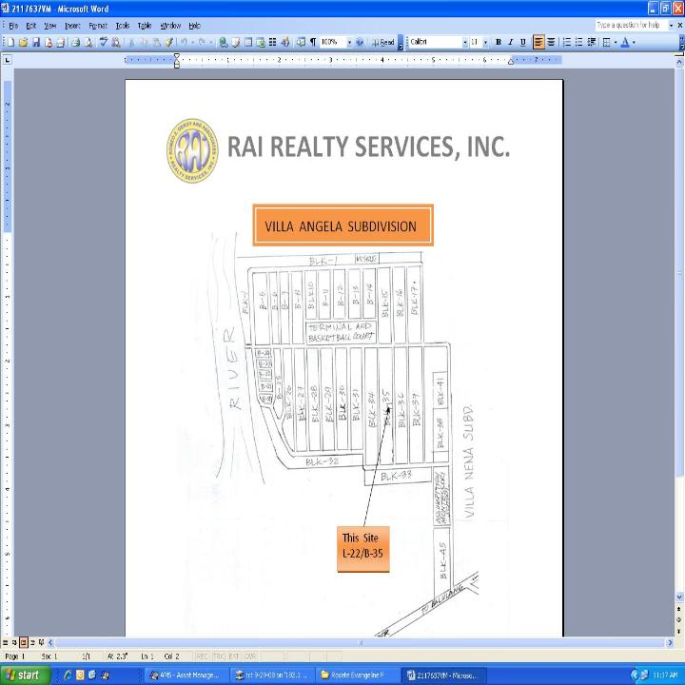Click the Format Painter brush icon
Screen dimensions: 685x685
tap(169, 43)
